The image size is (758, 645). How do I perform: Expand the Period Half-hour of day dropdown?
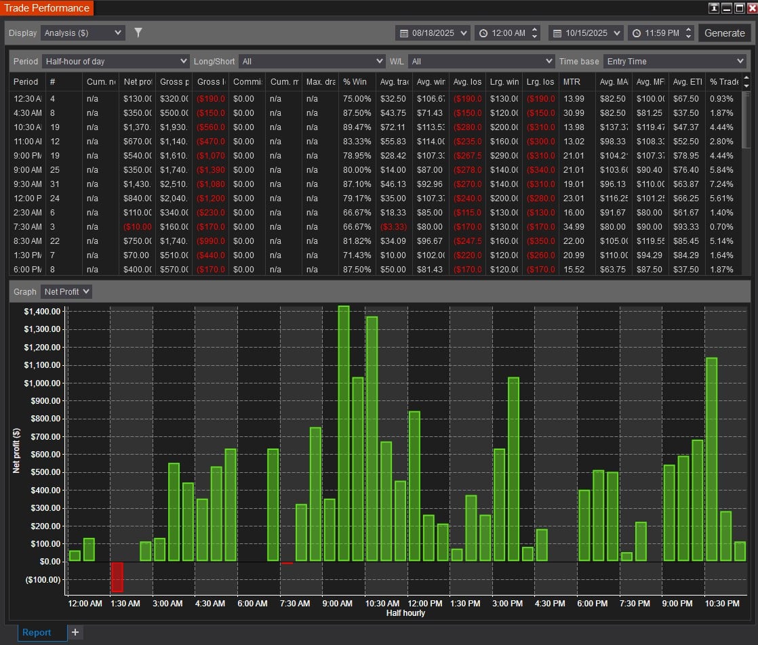pyautogui.click(x=116, y=61)
